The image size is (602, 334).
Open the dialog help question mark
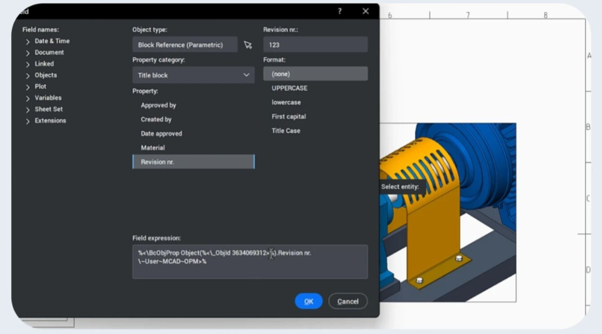tap(340, 12)
